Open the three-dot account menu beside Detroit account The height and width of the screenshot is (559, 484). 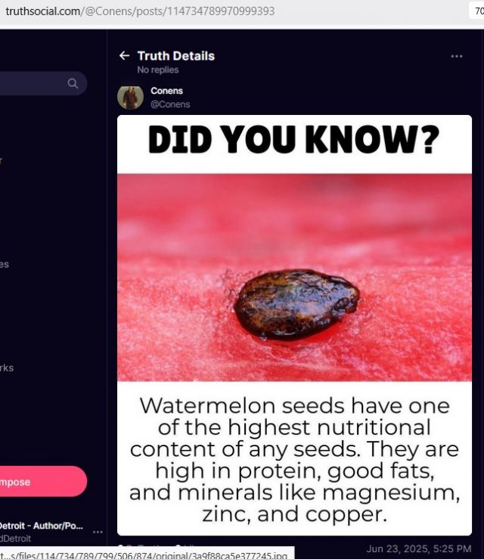coord(98,532)
